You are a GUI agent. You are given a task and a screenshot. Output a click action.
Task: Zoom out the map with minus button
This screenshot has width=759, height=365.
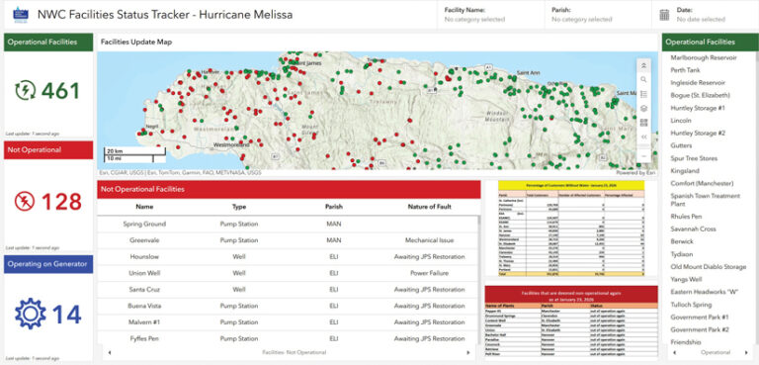point(643,156)
